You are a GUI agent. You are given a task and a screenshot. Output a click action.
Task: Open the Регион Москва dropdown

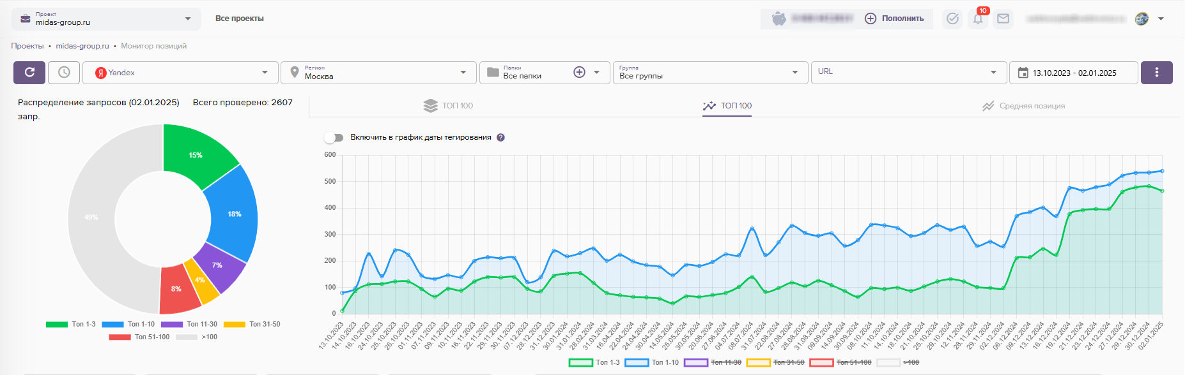(378, 73)
